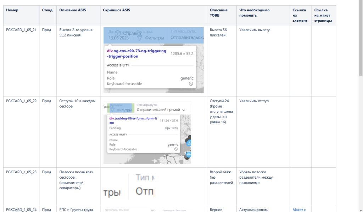
Task: Click the funnel Фильтры icon in PGKCARD_1_05_22 screenshot
Action: [x=113, y=110]
